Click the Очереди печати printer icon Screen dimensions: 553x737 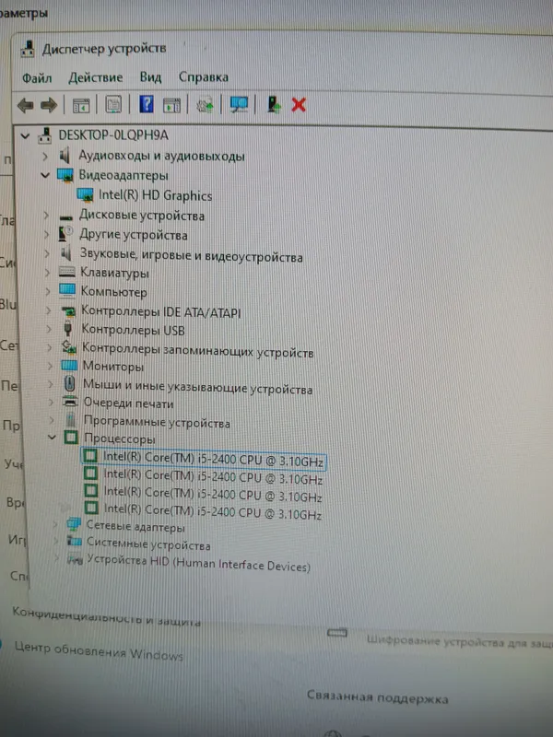point(70,402)
